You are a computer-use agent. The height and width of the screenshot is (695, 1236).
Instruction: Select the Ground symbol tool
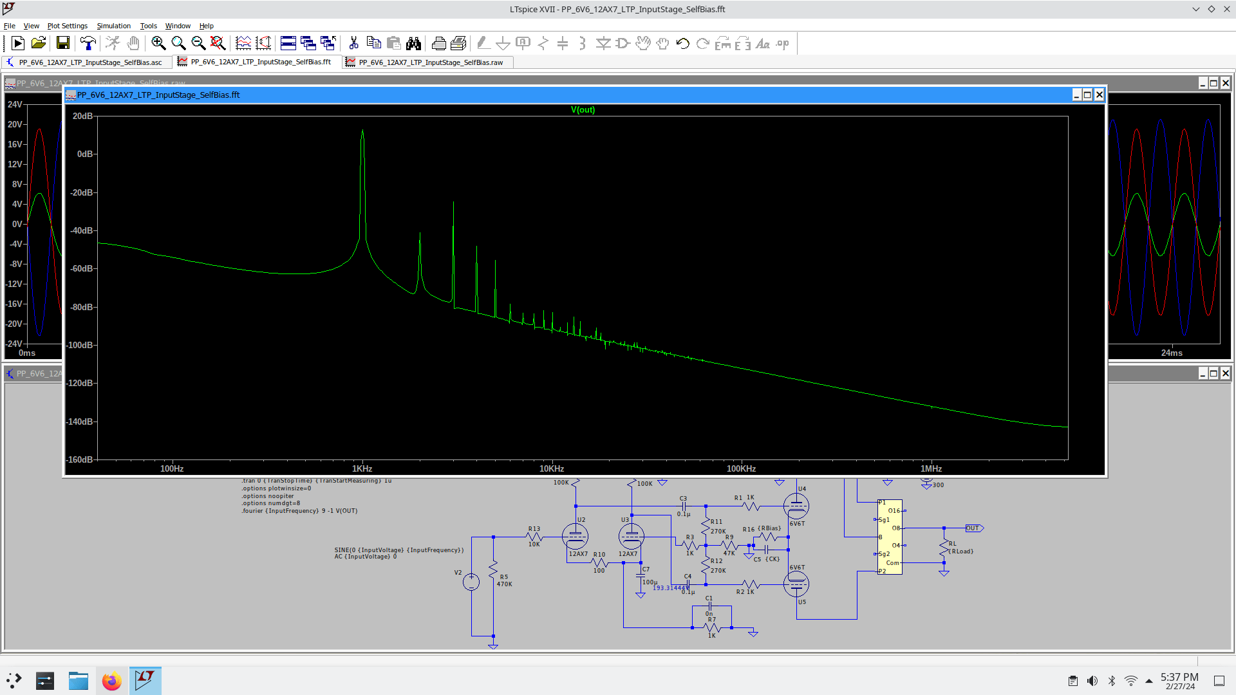tap(503, 43)
